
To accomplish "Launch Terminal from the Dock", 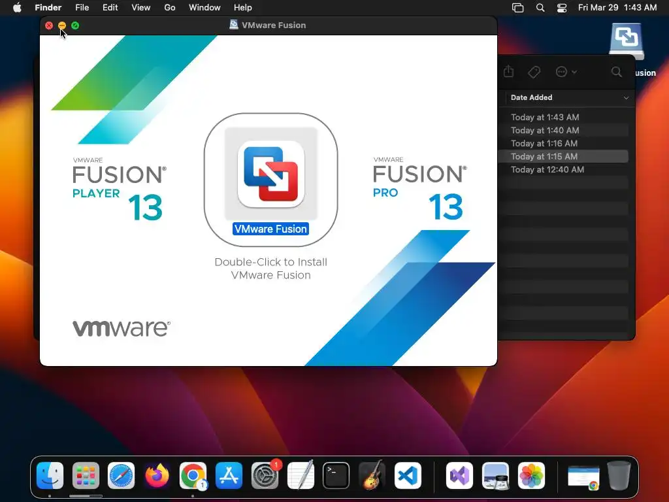I will [336, 475].
